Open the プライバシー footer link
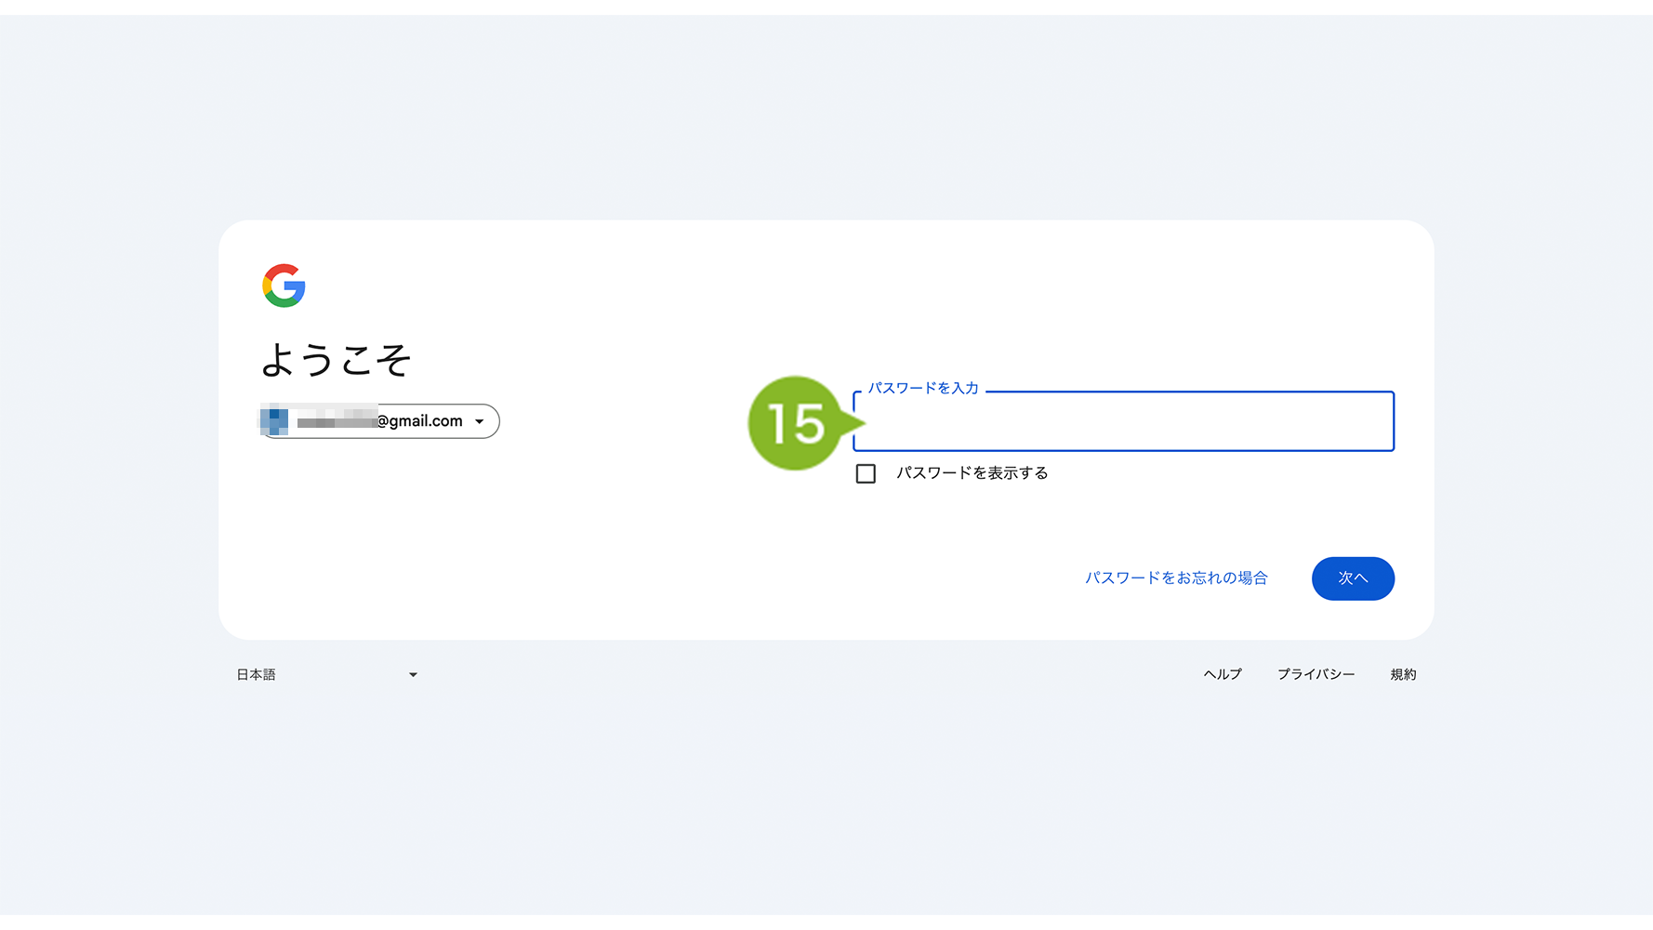 (1316, 674)
